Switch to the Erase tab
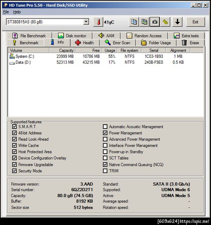Image resolution: width=211 pixels, height=225 pixels. pyautogui.click(x=191, y=43)
